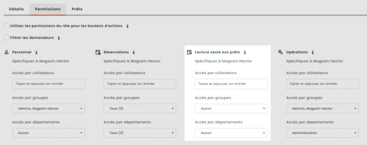The width and height of the screenshot is (367, 145).
Task: Enable role permissions for action buttons checkbox
Action: (6, 26)
